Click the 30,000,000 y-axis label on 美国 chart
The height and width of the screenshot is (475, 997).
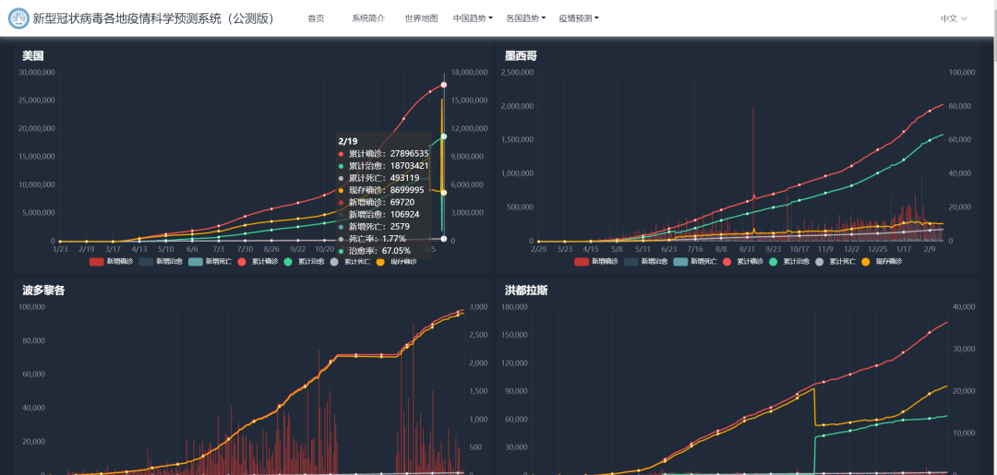[x=36, y=72]
